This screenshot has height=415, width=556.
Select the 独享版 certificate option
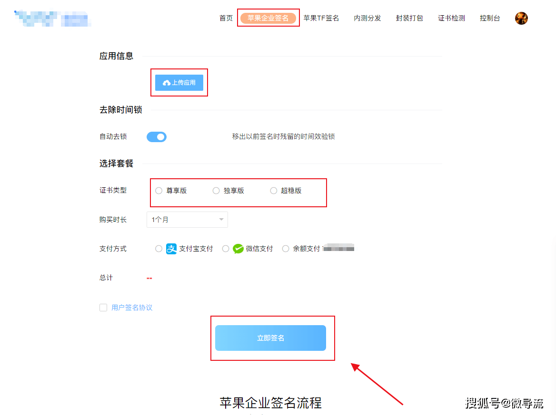click(x=216, y=191)
